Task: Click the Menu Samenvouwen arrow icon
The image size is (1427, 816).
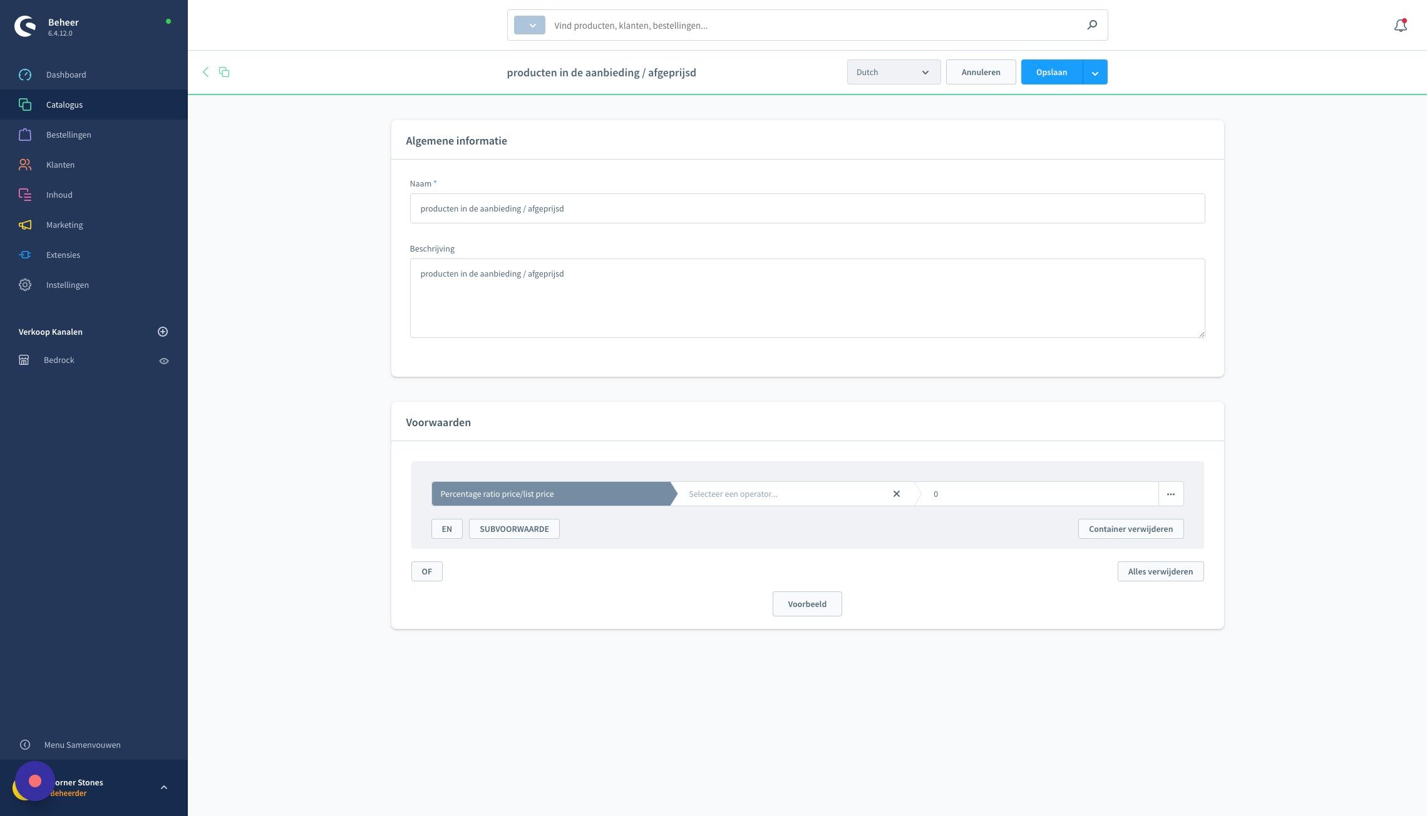Action: tap(25, 745)
